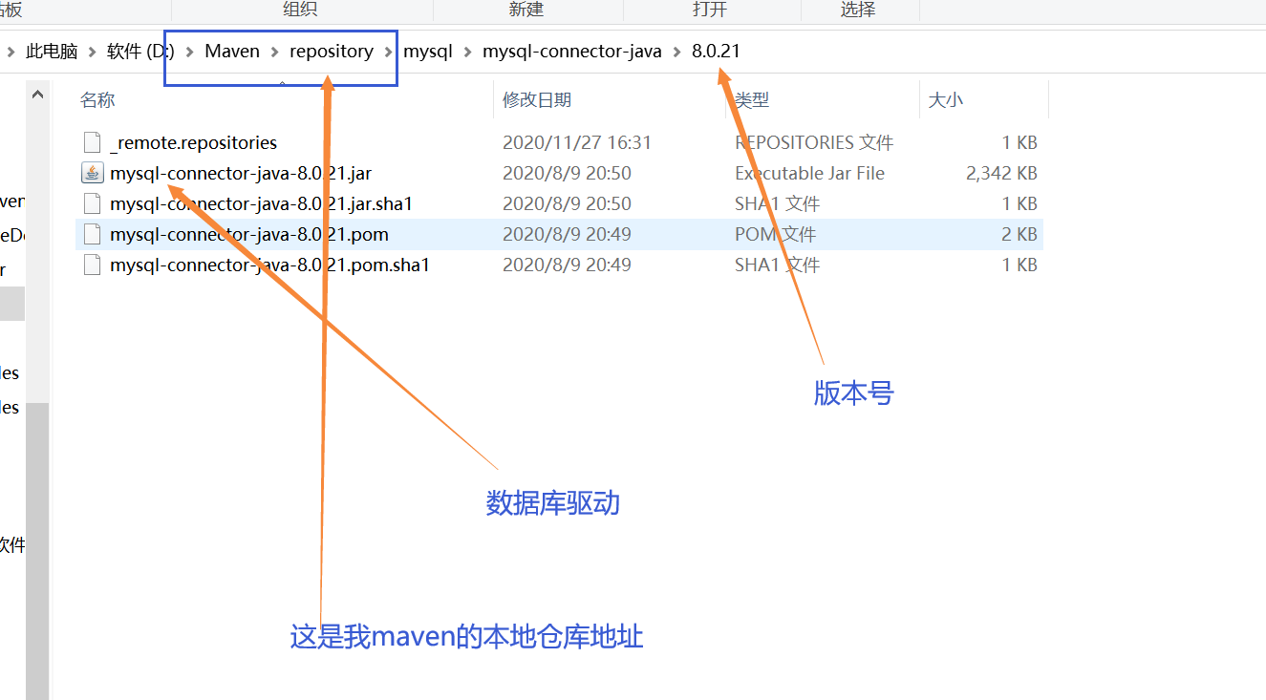
Task: Click the scroll-up arrow atop the scrollbar
Action: point(36,93)
